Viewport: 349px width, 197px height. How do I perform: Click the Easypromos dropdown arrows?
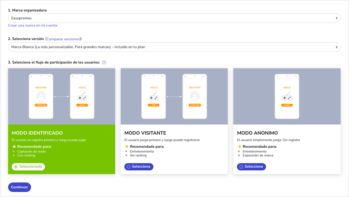tap(336, 18)
